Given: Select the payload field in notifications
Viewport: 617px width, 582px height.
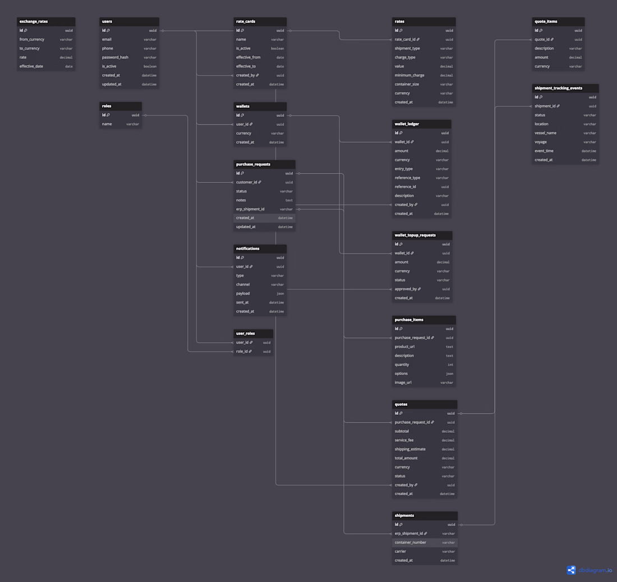Looking at the screenshot, I should 260,294.
